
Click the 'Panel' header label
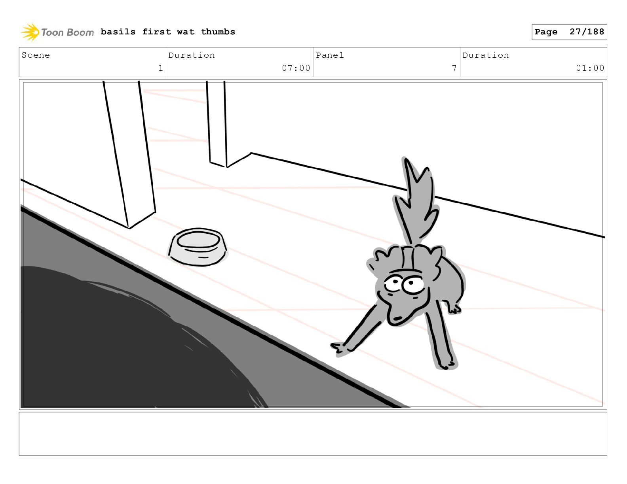pyautogui.click(x=330, y=55)
